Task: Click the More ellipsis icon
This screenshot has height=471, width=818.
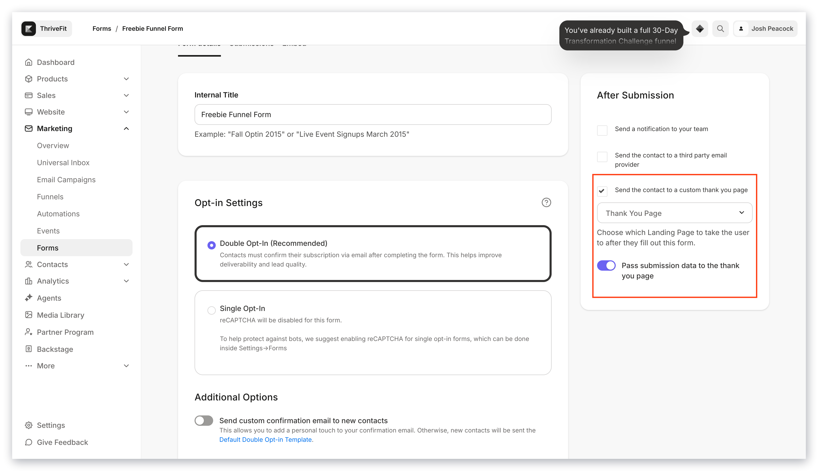Action: (x=28, y=366)
